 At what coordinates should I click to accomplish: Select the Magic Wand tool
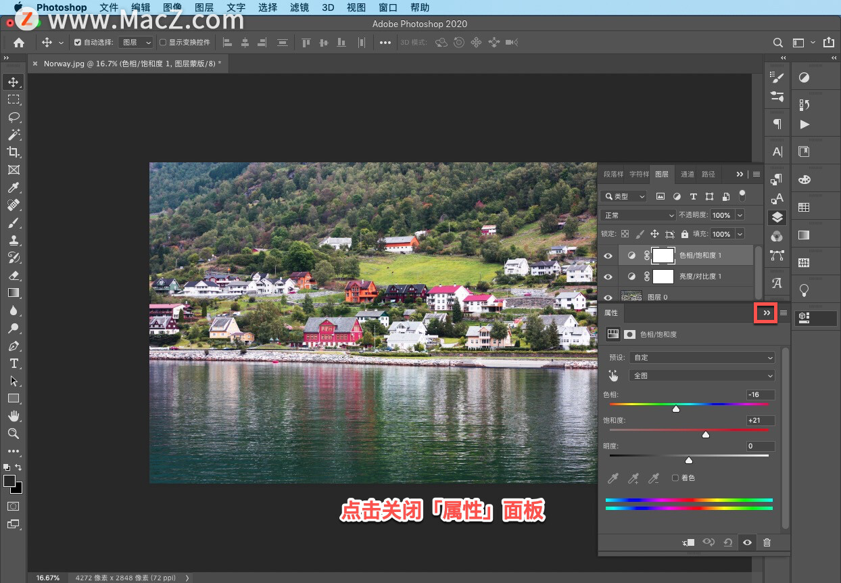[14, 135]
